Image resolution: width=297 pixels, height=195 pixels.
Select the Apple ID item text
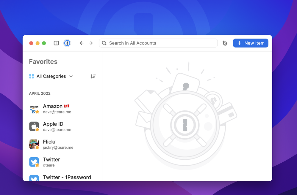tap(53, 124)
